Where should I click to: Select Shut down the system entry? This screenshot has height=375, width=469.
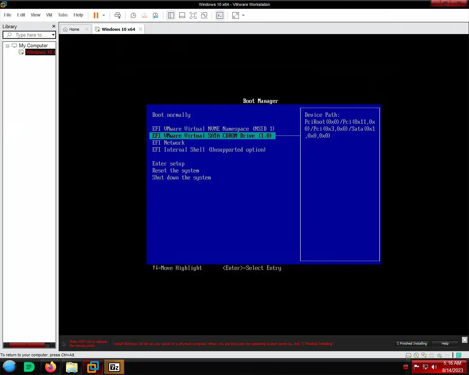pos(181,178)
